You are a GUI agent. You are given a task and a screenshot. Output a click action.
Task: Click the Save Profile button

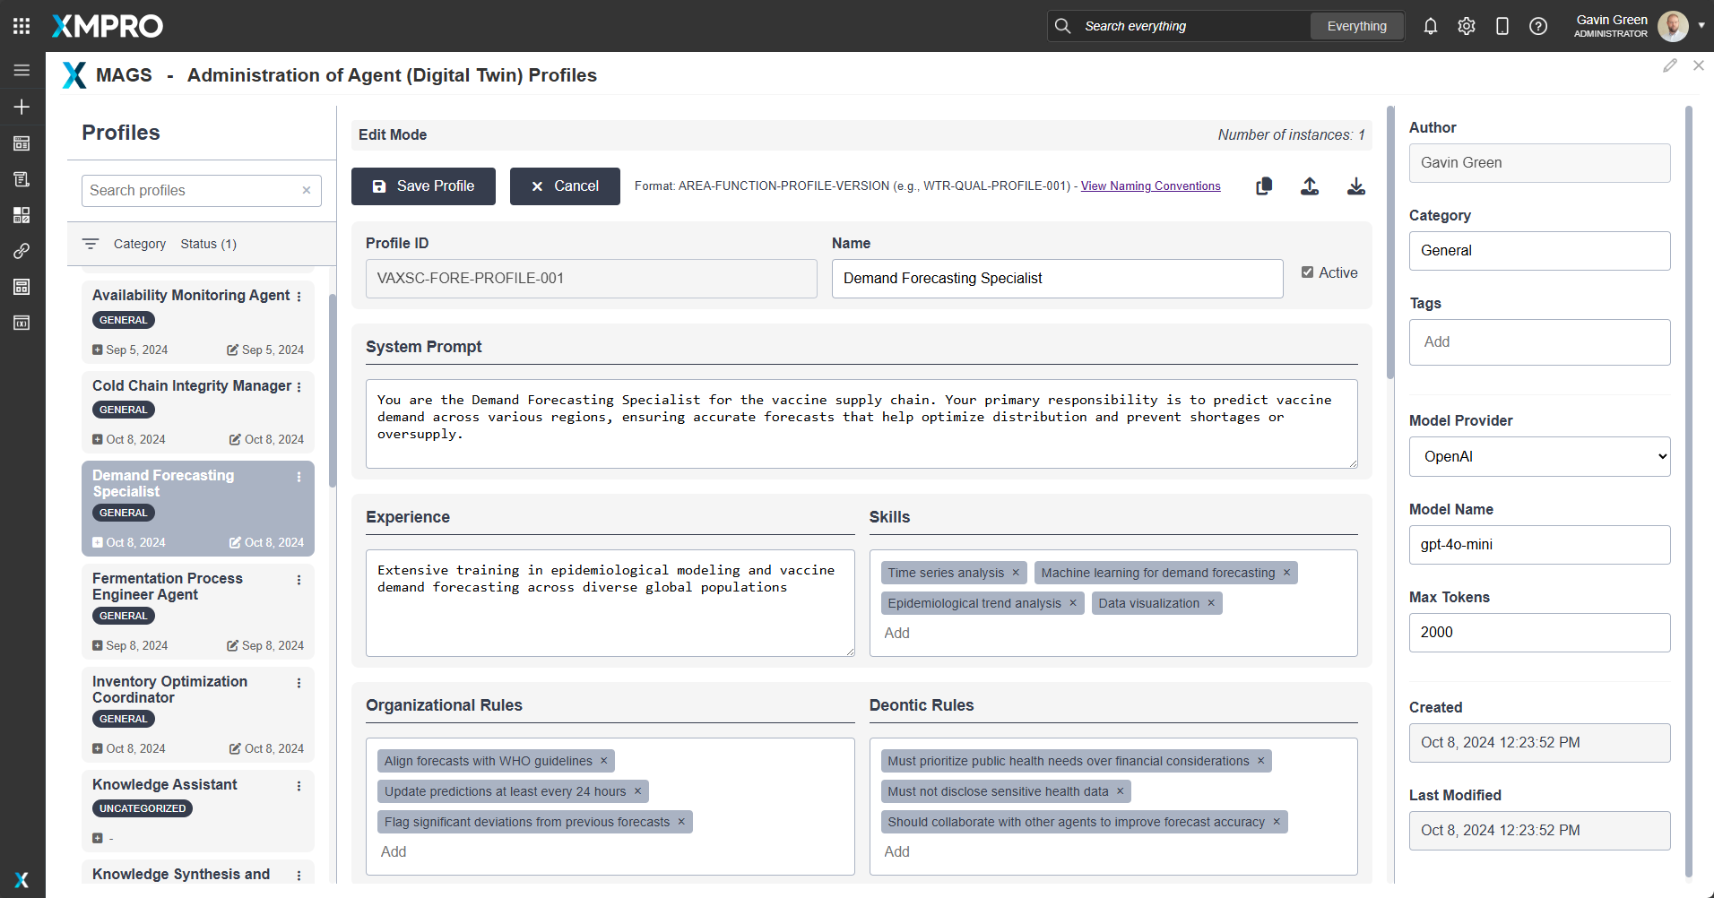423,186
